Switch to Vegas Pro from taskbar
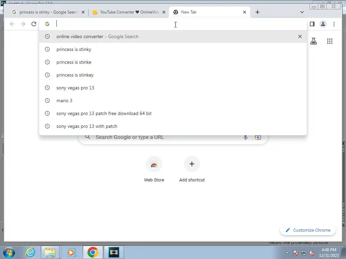346x259 pixels. pyautogui.click(x=114, y=252)
